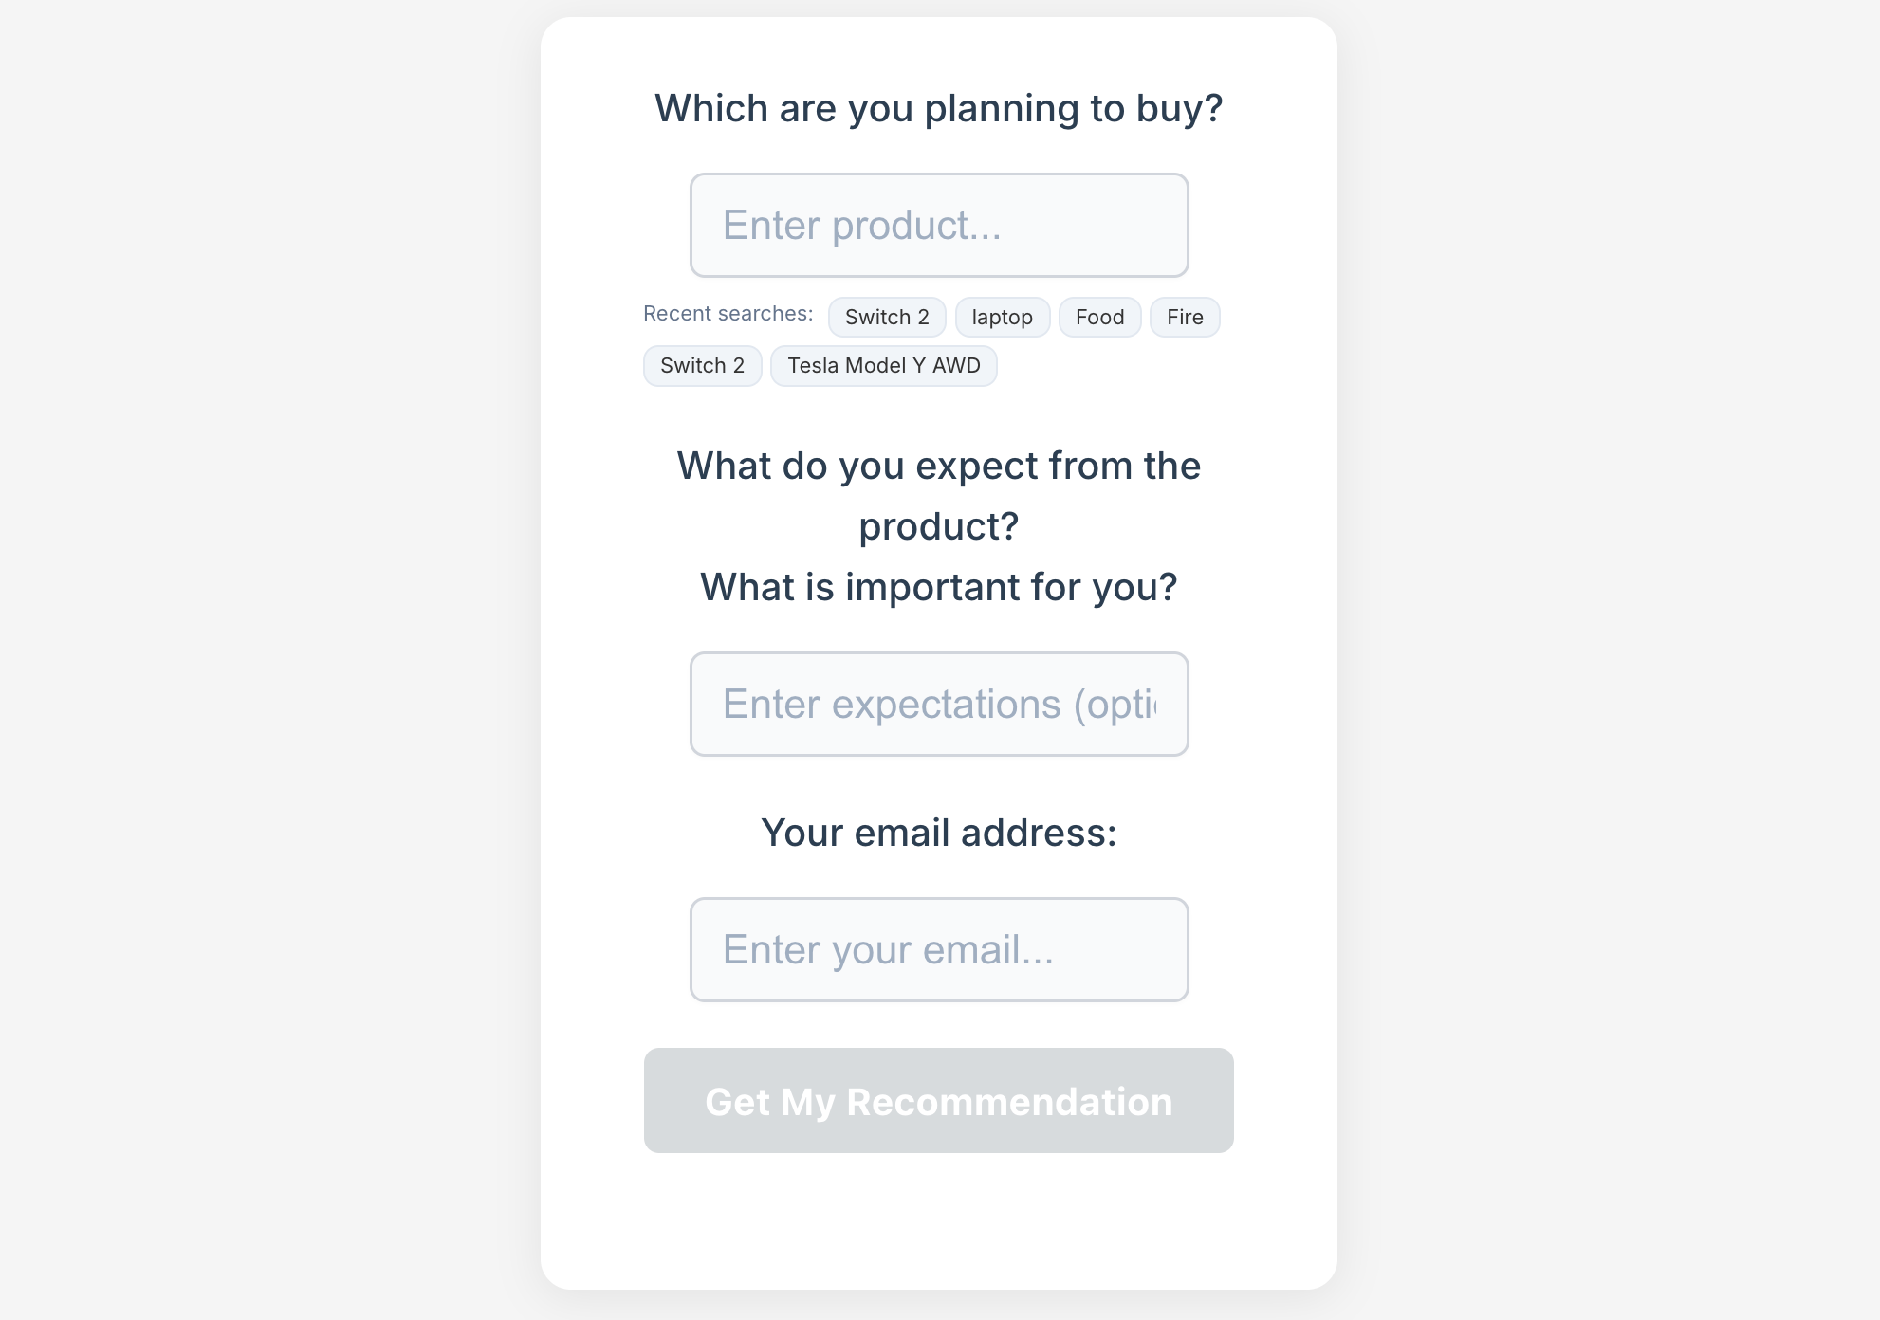Select the Fire recent search chip

pyautogui.click(x=1185, y=318)
